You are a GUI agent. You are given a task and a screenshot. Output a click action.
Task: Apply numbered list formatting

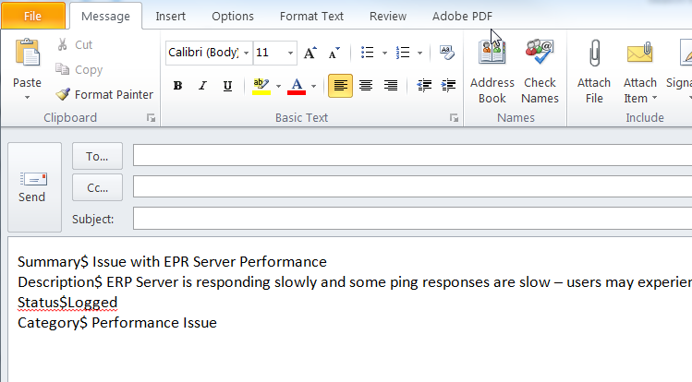coord(403,53)
